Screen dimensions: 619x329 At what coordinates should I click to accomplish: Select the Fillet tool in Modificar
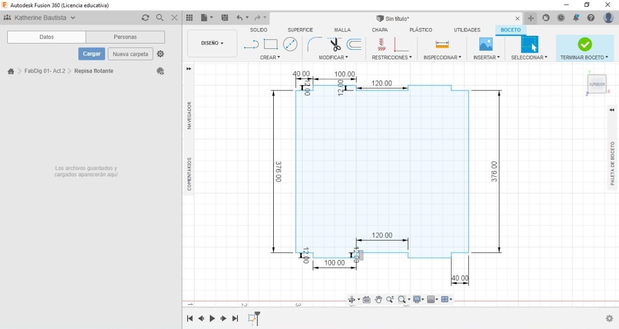pos(315,44)
